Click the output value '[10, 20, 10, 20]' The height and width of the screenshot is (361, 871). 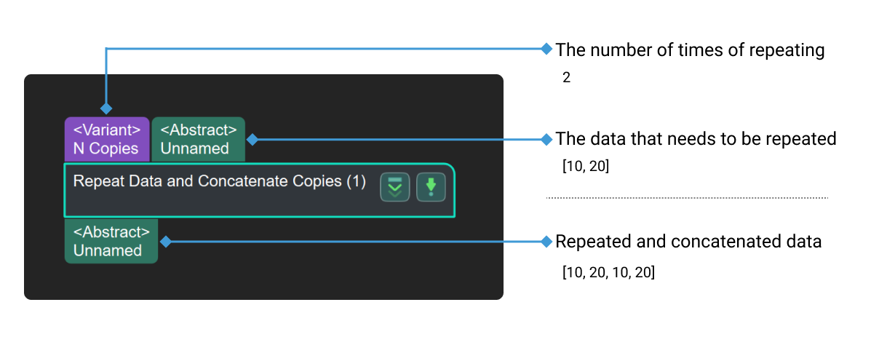point(608,273)
